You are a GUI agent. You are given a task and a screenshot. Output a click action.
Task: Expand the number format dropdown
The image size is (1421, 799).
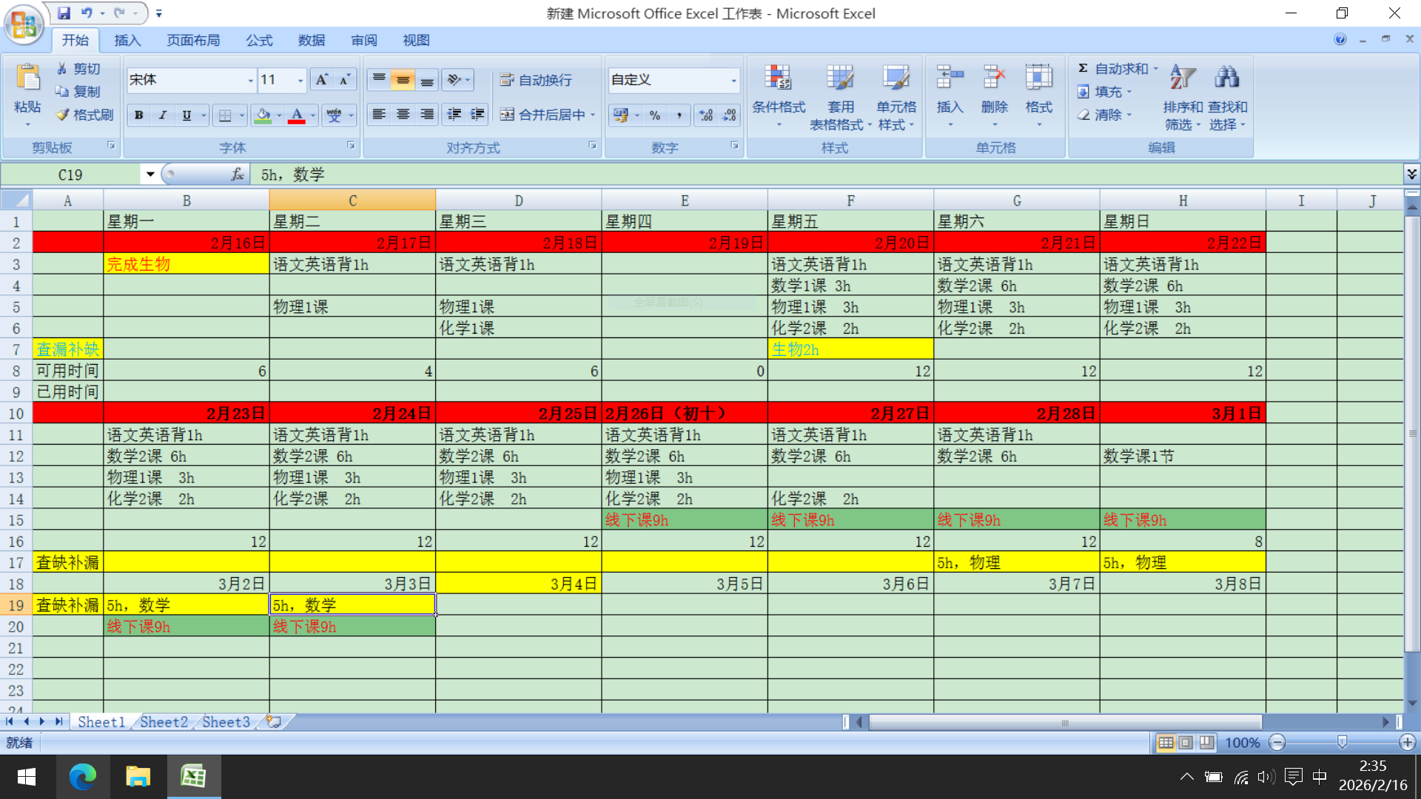click(x=733, y=80)
